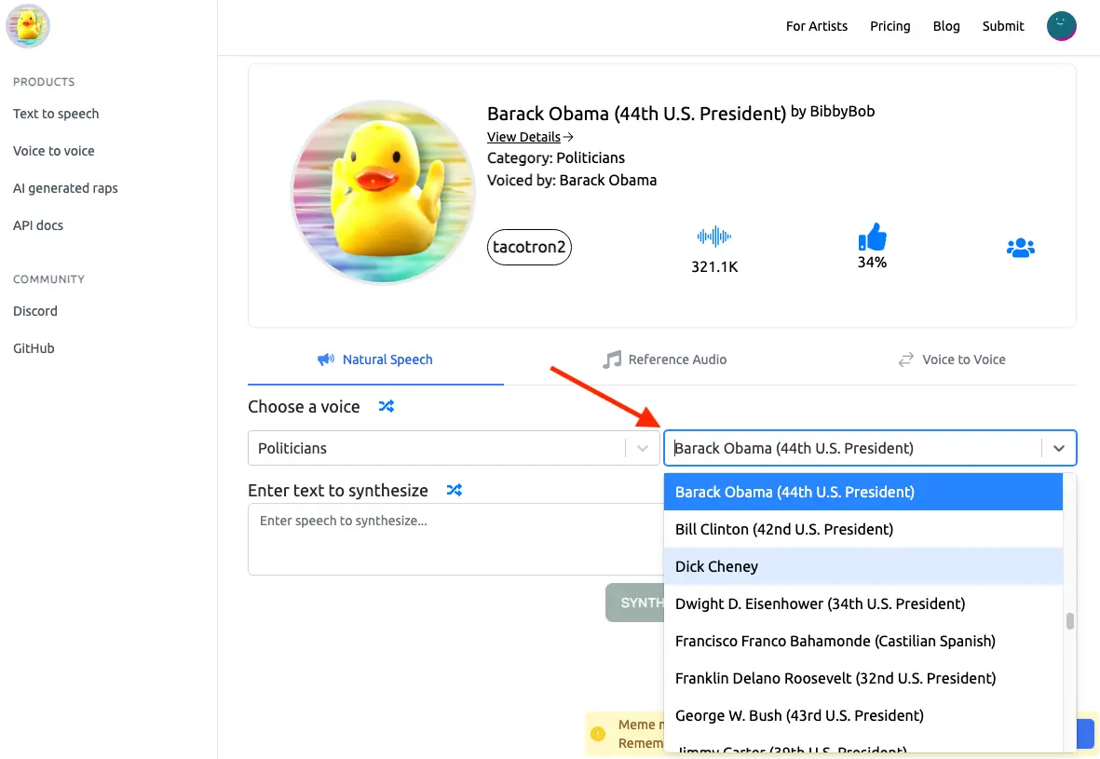
Task: Open AI generated raps
Action: (x=65, y=188)
